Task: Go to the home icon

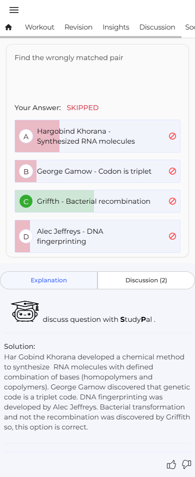Action: [8, 28]
